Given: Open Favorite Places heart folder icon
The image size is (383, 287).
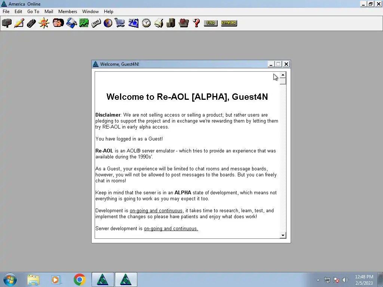Looking at the screenshot, I should tap(183, 23).
